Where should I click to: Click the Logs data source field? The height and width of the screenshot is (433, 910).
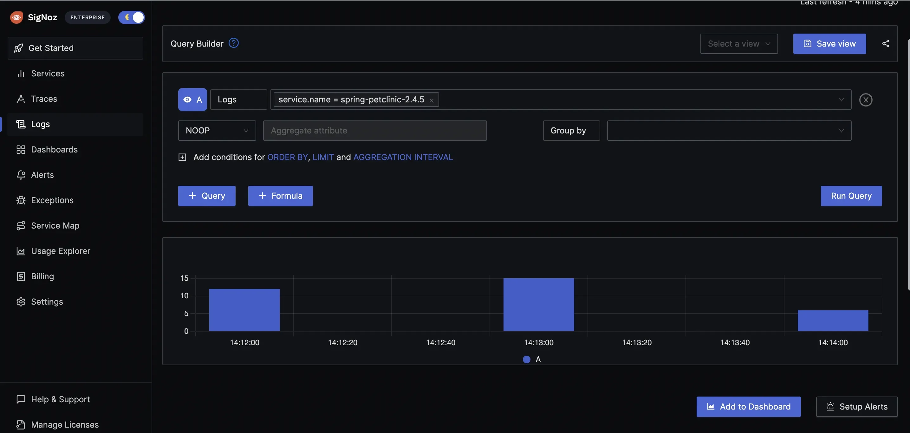pyautogui.click(x=238, y=100)
